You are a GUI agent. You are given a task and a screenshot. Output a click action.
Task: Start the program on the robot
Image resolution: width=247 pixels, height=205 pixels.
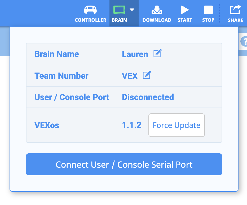coord(185,13)
